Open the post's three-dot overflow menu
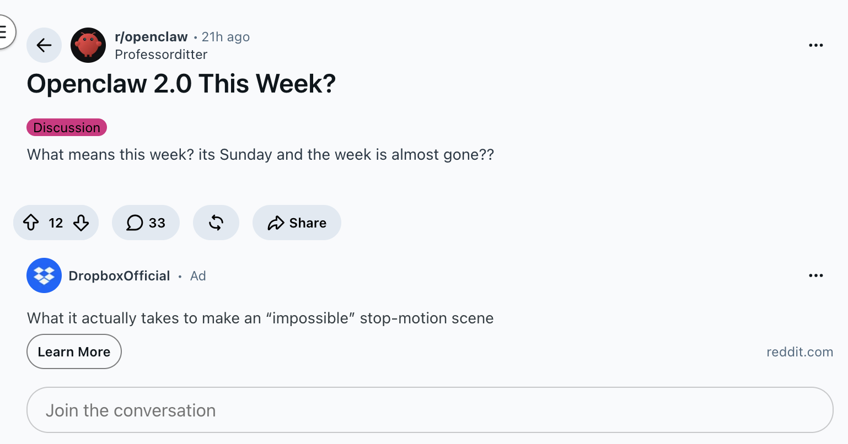 click(816, 45)
